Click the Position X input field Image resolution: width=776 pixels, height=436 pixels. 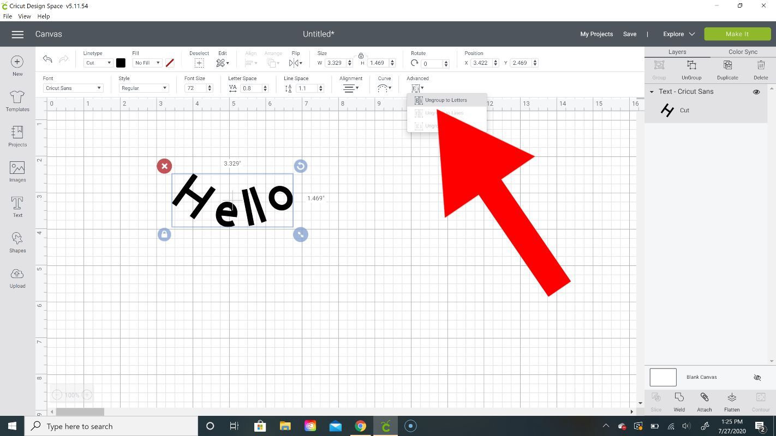pos(482,63)
